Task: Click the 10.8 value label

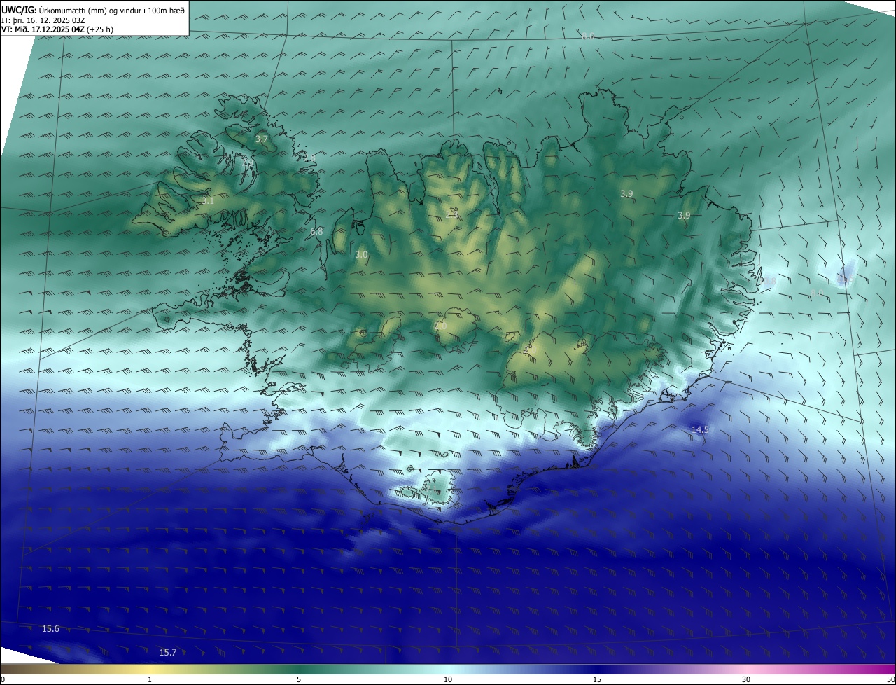Action: (768, 281)
